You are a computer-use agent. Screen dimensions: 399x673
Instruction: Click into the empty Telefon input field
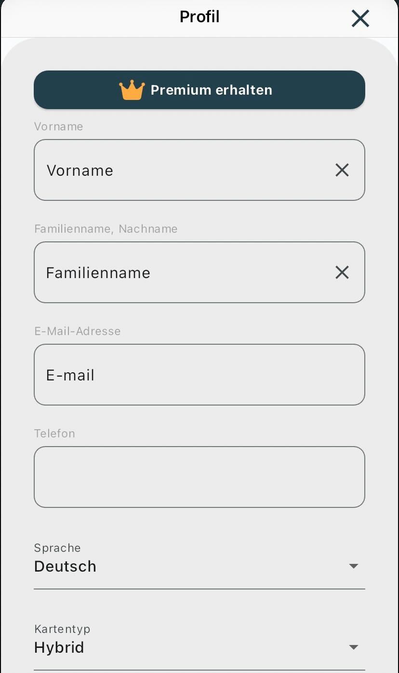pyautogui.click(x=199, y=477)
